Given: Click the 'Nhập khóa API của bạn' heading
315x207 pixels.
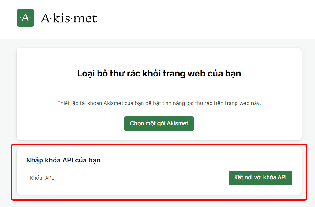Looking at the screenshot, I should [63, 160].
